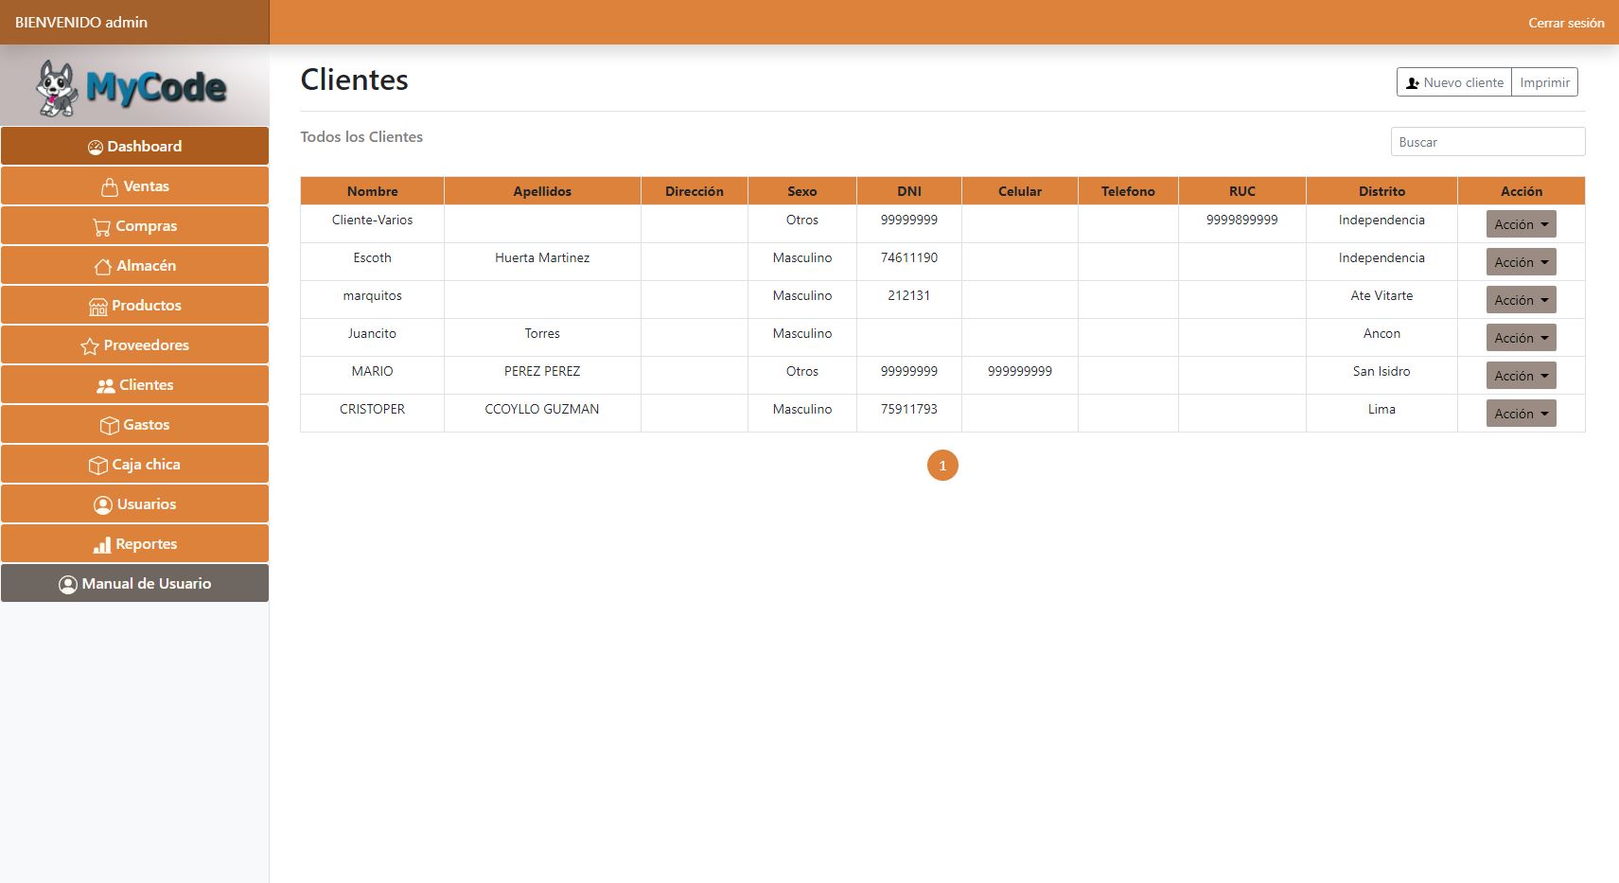Focus the Buscar search field
Screen dimensions: 1619x883
pos(1487,142)
